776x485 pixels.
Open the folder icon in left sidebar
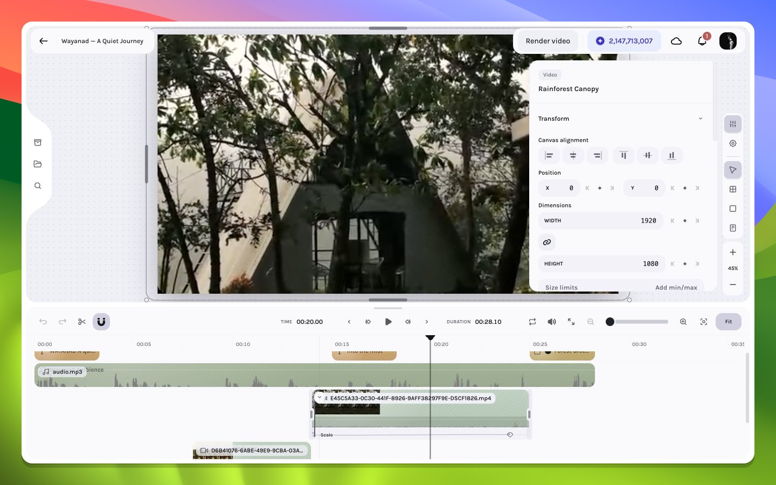coord(38,164)
